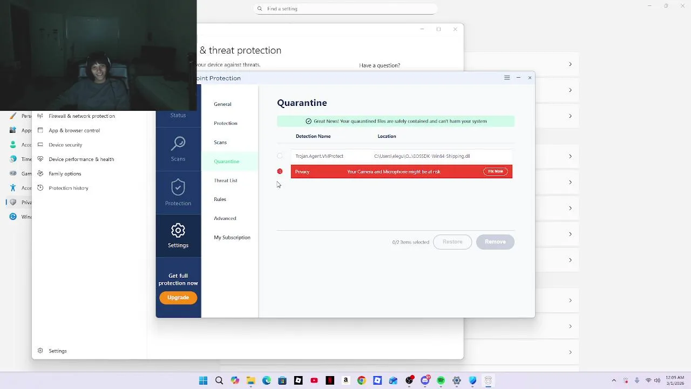
Task: Click the Find a setting search box
Action: tap(345, 9)
